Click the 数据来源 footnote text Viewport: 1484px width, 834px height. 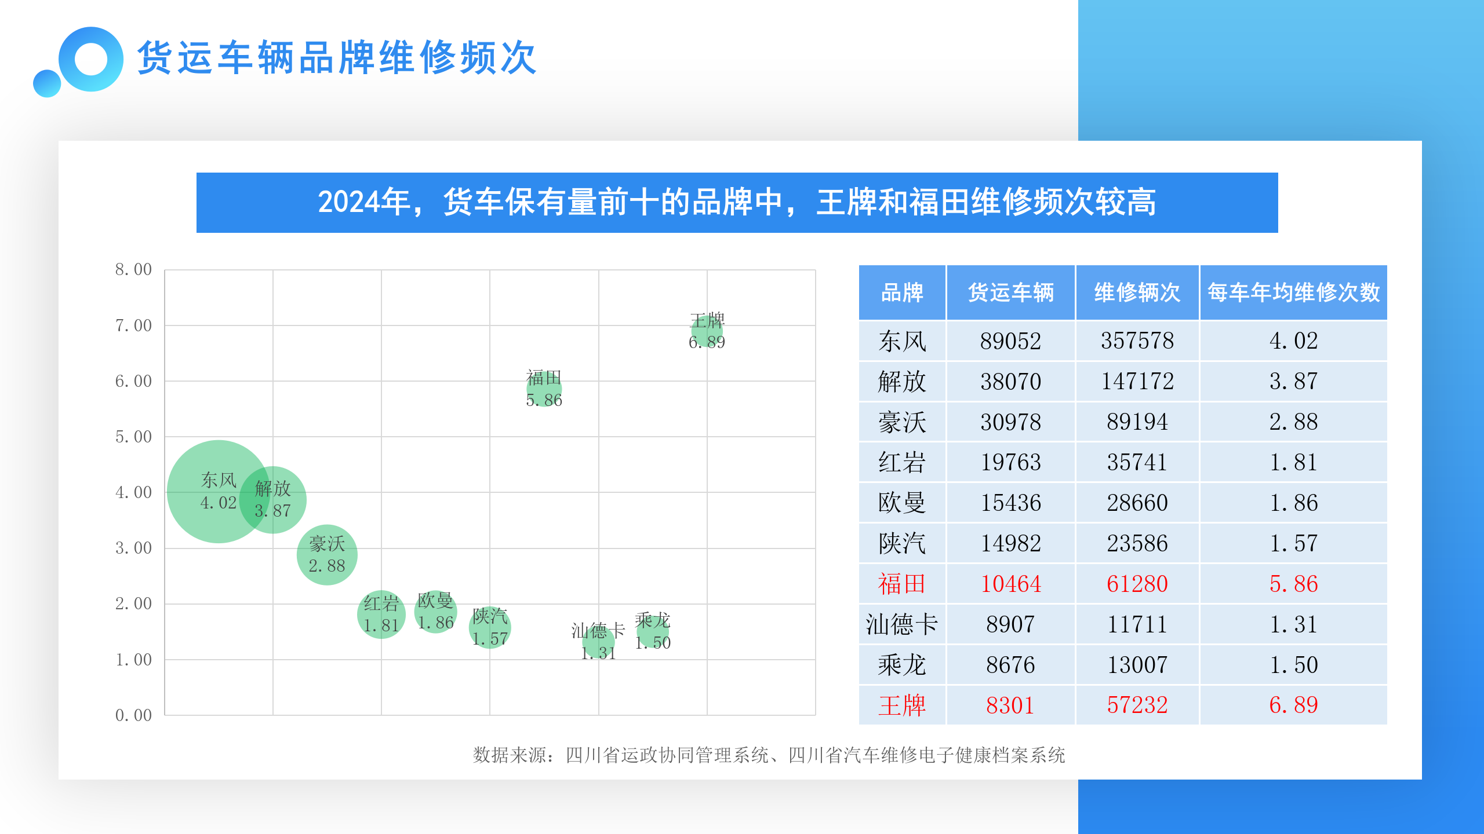click(x=769, y=755)
